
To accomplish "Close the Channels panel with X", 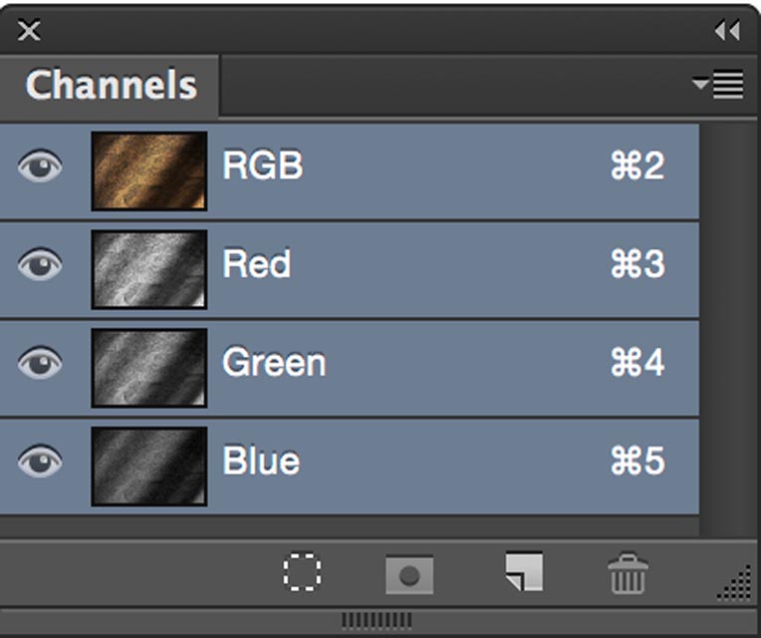I will [29, 30].
